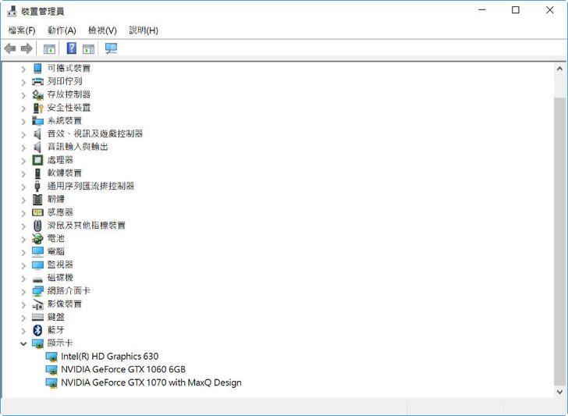Select the 感應器 label
568x416 pixels.
click(60, 212)
